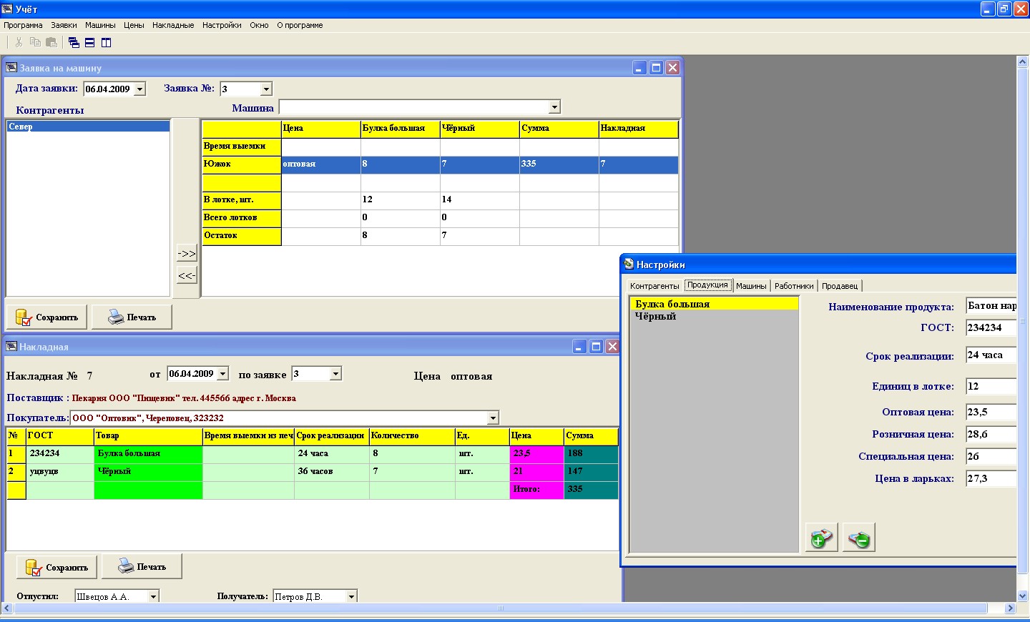Click the Tile windows vertically icon
Image resolution: width=1030 pixels, height=622 pixels.
107,43
